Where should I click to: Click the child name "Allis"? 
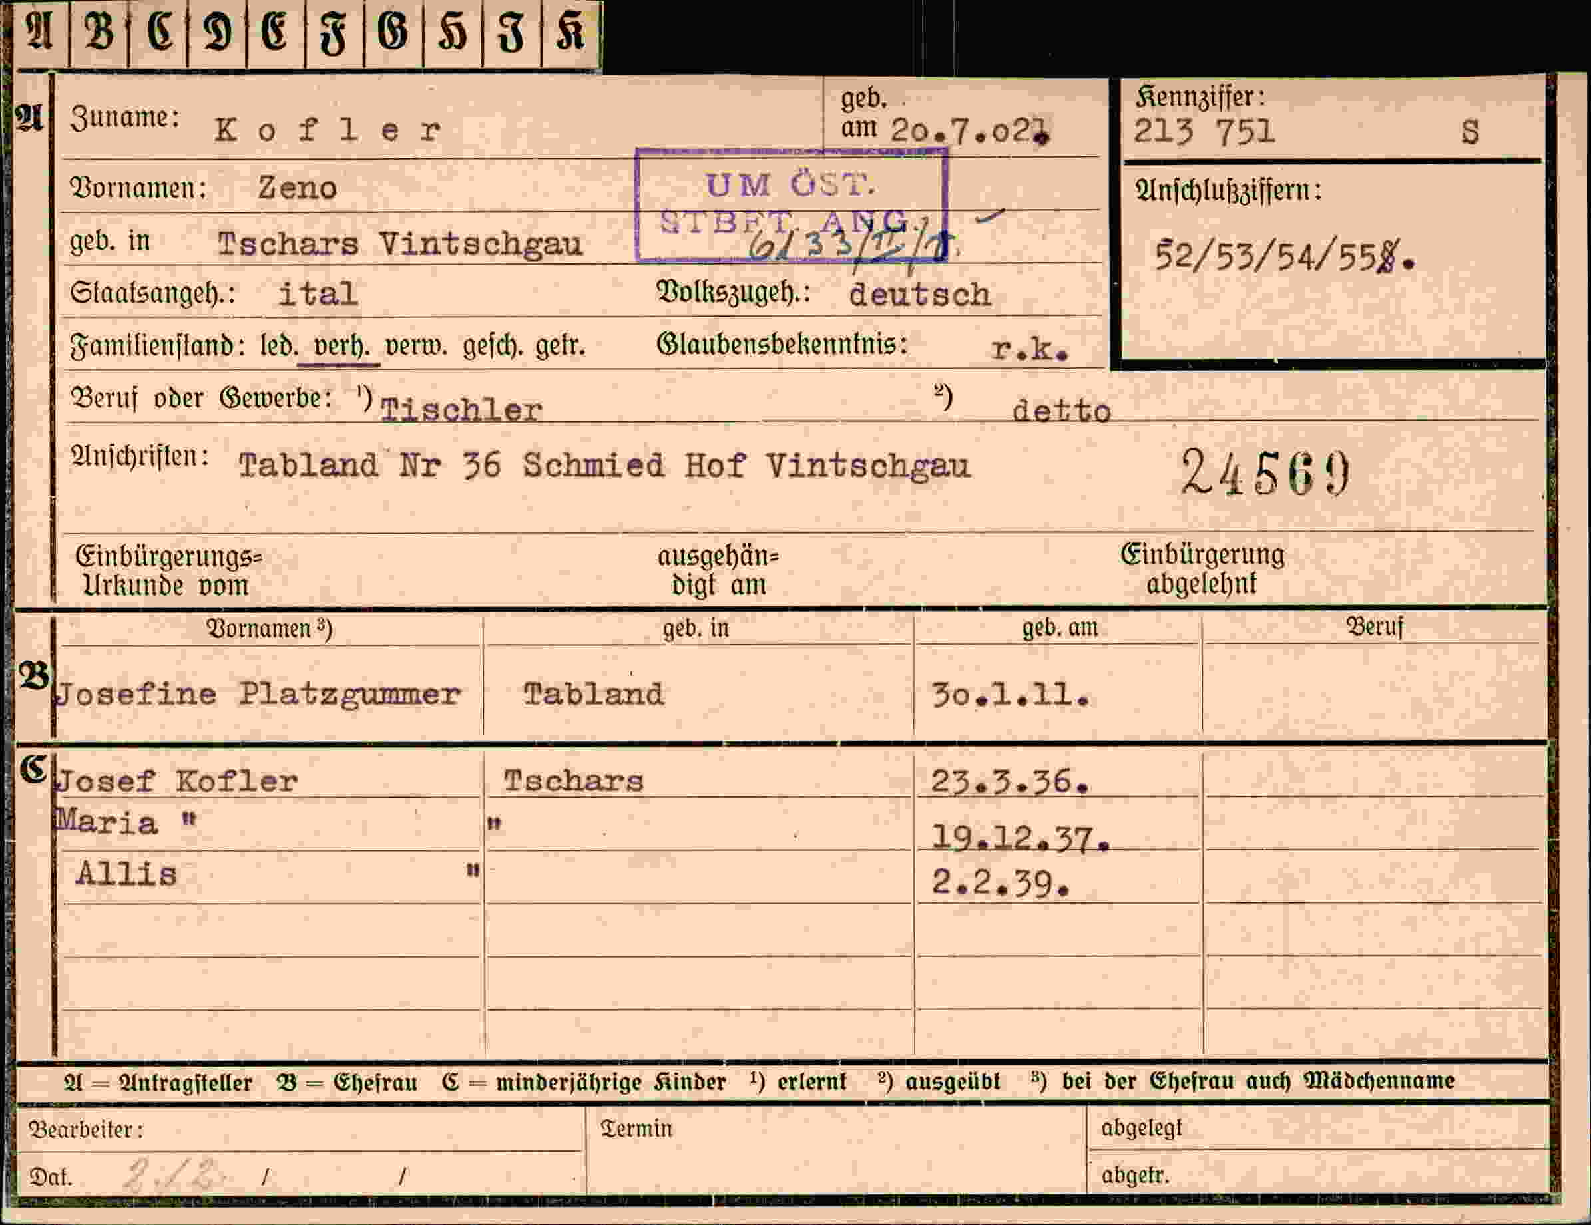[126, 874]
